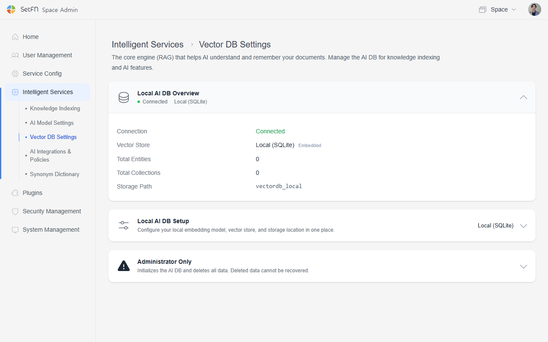The width and height of the screenshot is (548, 342).
Task: Click the Total Entities label
Action: click(x=134, y=159)
